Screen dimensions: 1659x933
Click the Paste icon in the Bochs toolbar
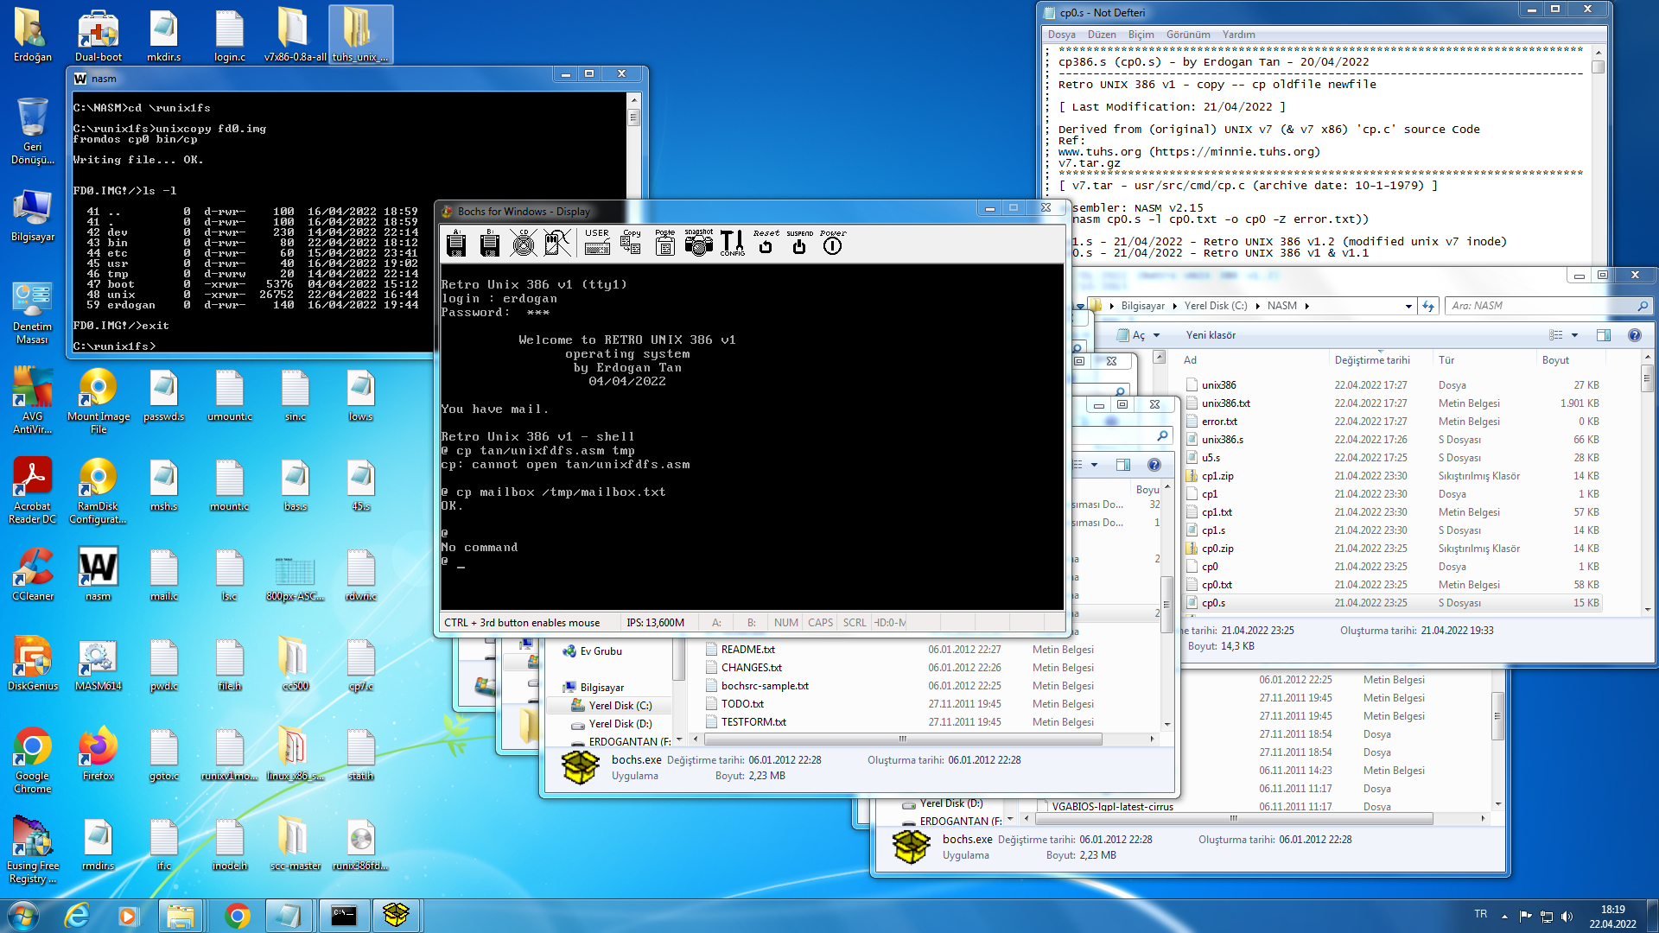click(x=664, y=243)
